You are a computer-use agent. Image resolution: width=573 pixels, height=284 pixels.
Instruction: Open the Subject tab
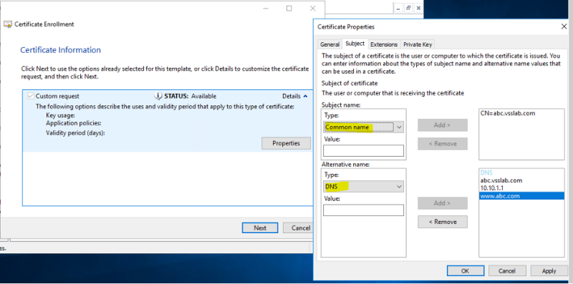point(355,44)
